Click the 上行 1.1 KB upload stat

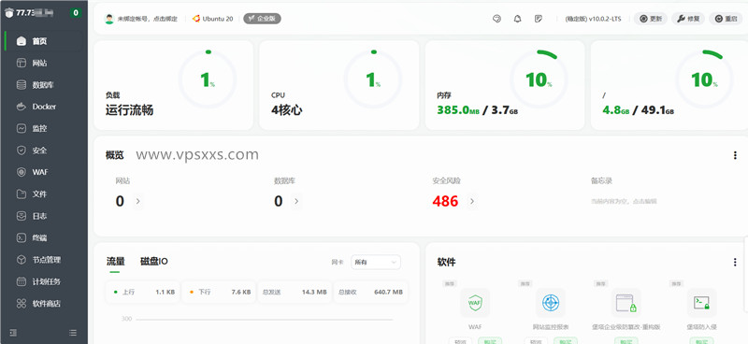click(x=143, y=292)
